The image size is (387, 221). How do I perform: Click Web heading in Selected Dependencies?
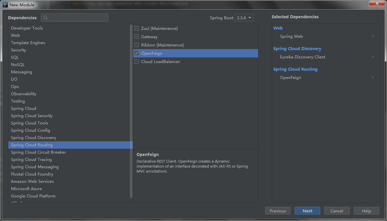tap(278, 28)
